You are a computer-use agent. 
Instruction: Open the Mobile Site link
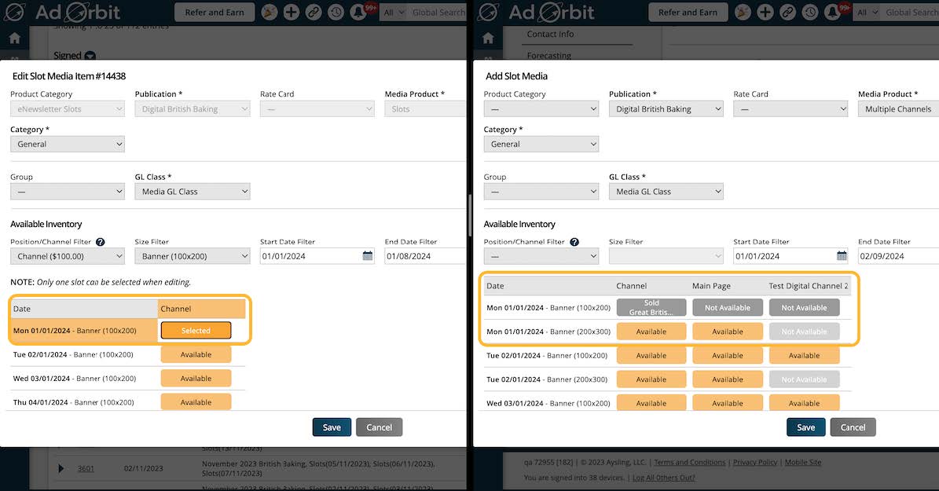pyautogui.click(x=803, y=462)
